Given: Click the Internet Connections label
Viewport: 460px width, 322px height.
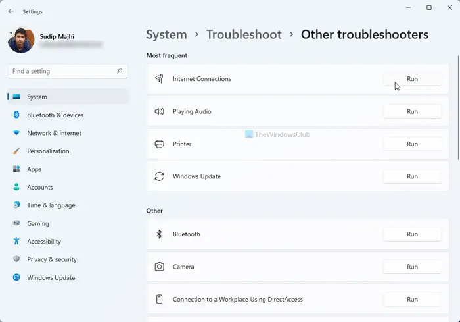Looking at the screenshot, I should 202,79.
